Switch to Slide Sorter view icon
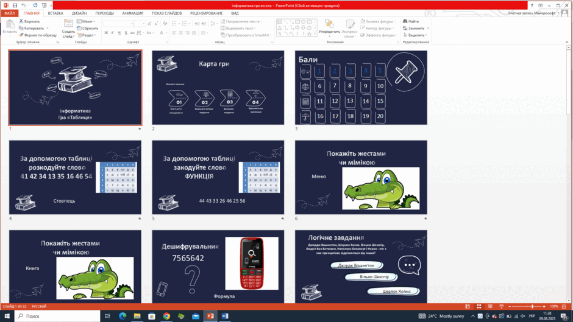Image resolution: width=573 pixels, height=322 pixels. click(x=479, y=306)
